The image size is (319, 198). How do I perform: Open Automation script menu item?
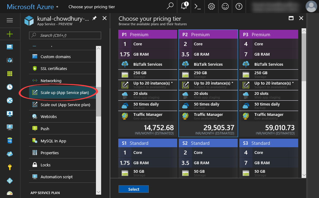(x=62, y=177)
